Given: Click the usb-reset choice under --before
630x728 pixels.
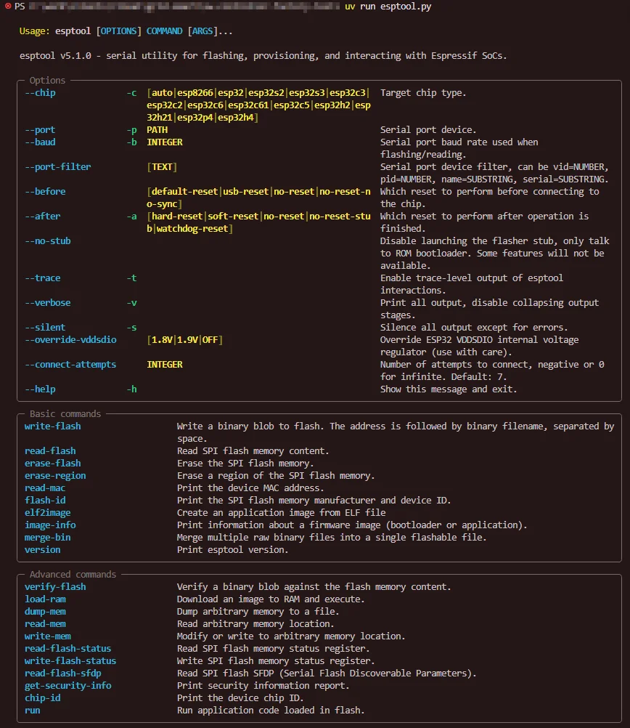Looking at the screenshot, I should pos(245,192).
